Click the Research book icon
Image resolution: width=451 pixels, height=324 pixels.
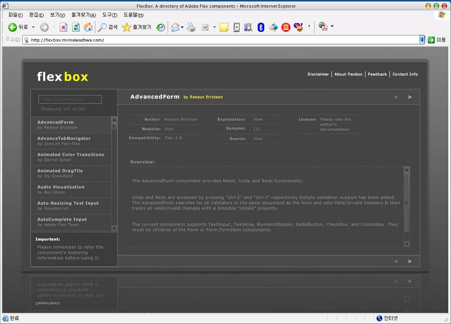(x=248, y=27)
